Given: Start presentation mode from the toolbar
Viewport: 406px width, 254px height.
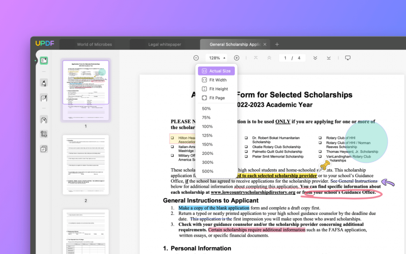Looking at the screenshot, I should pos(348,58).
